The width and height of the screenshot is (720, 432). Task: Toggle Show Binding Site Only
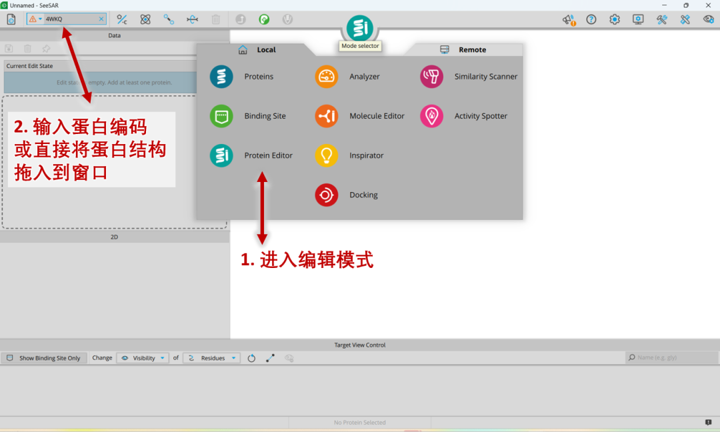tap(43, 358)
